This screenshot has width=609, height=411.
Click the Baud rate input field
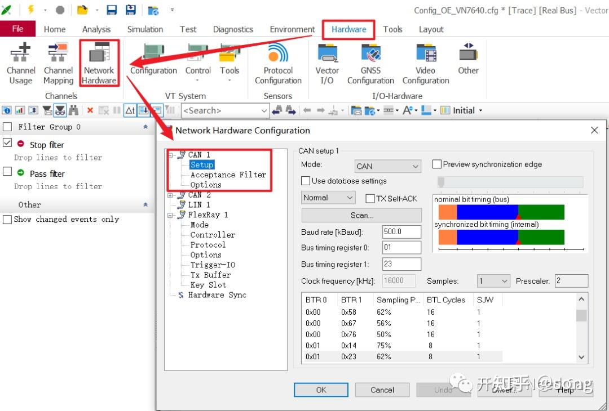click(401, 232)
